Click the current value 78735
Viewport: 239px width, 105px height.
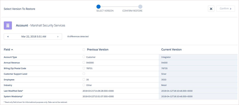[x=164, y=68]
